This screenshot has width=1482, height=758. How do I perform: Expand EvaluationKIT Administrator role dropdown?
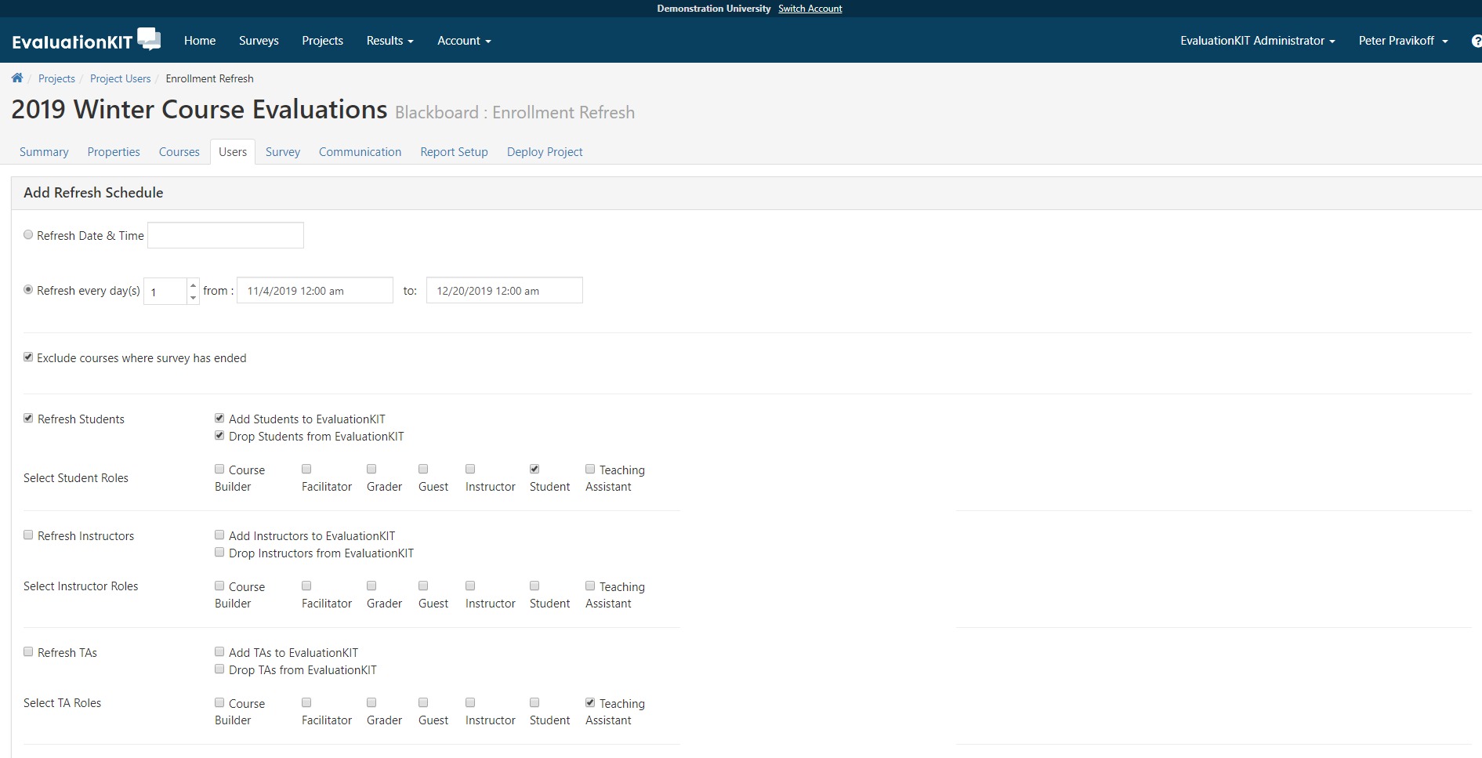[x=1257, y=41]
